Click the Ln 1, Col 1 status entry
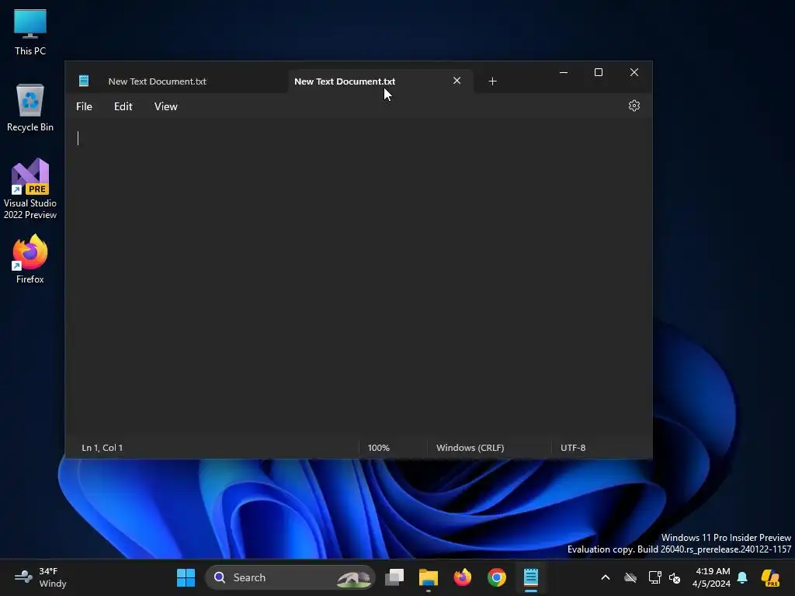This screenshot has width=795, height=596. (102, 448)
